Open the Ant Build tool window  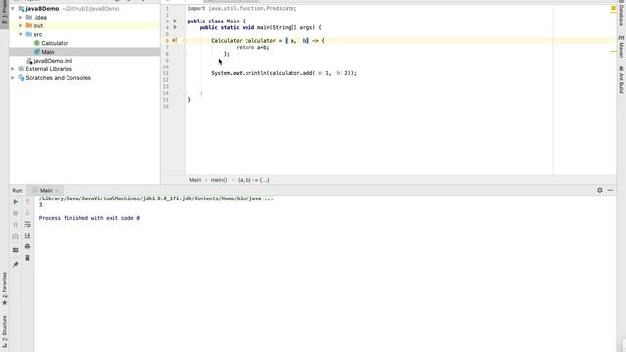click(x=622, y=80)
